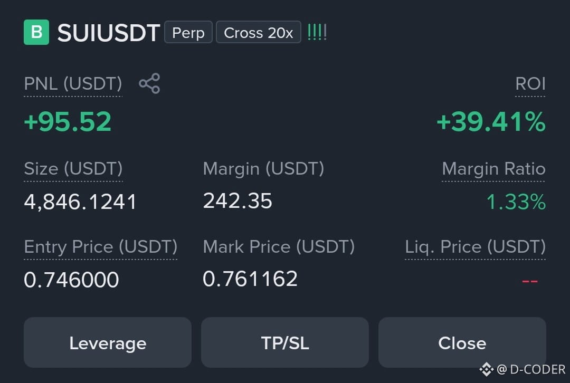Screen dimensions: 570x383
Task: Tap the green B buy badge icon
Action: click(36, 32)
